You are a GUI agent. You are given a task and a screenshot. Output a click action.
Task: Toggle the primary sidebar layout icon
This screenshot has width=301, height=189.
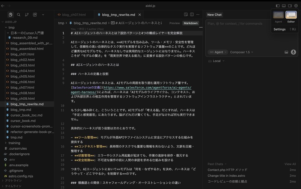click(x=278, y=6)
